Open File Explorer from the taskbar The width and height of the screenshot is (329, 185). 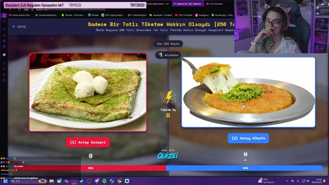click(x=51, y=181)
